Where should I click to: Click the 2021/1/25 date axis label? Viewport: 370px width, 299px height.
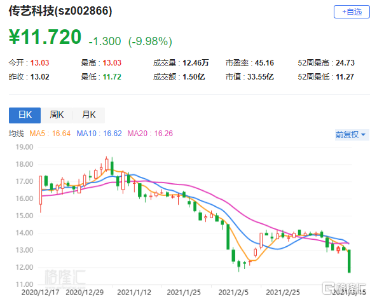[184, 293]
